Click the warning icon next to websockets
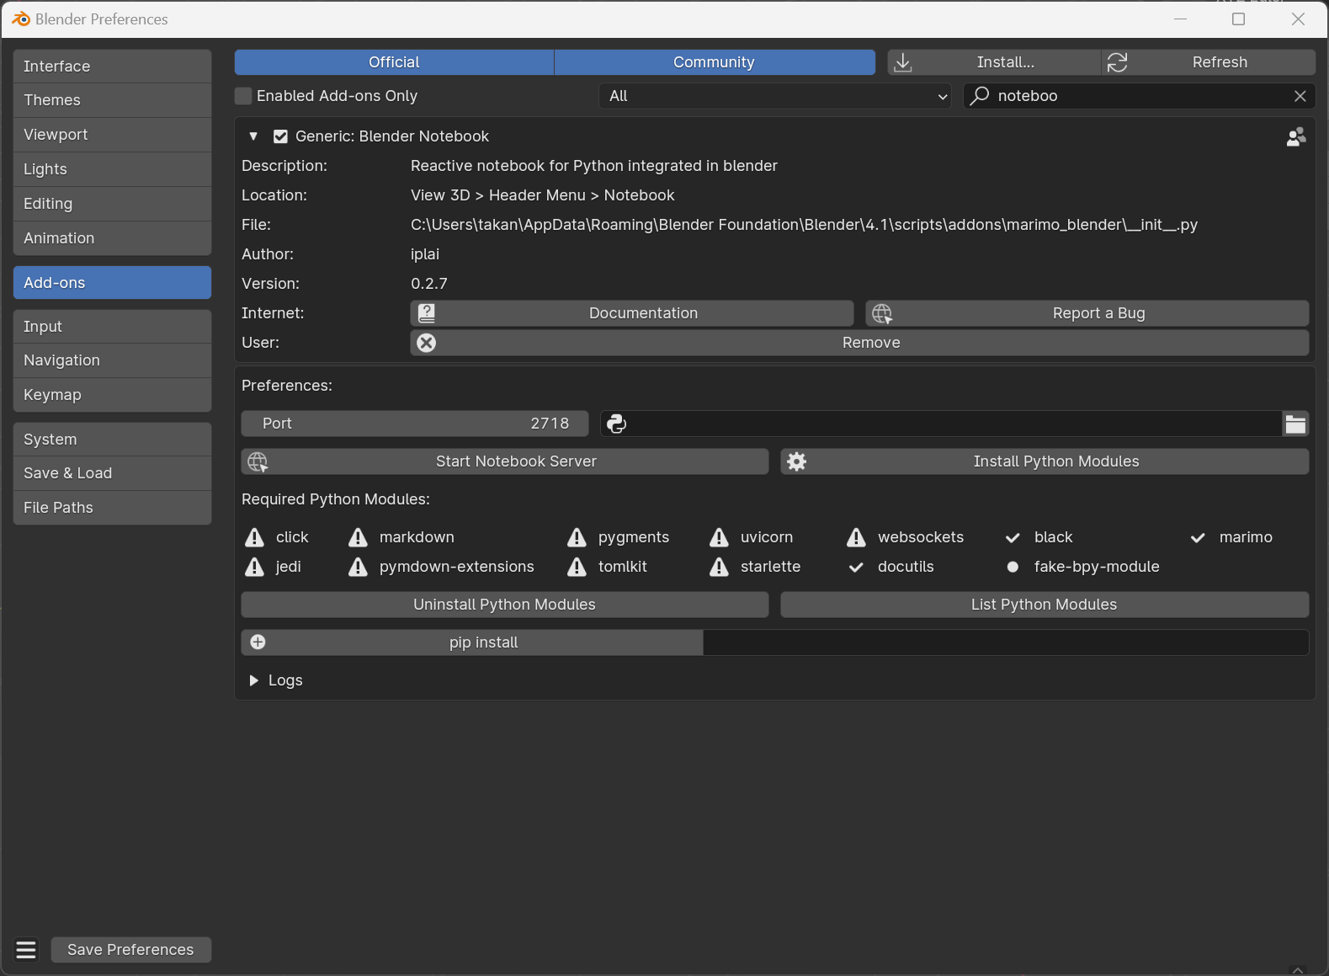The image size is (1329, 976). pos(856,537)
